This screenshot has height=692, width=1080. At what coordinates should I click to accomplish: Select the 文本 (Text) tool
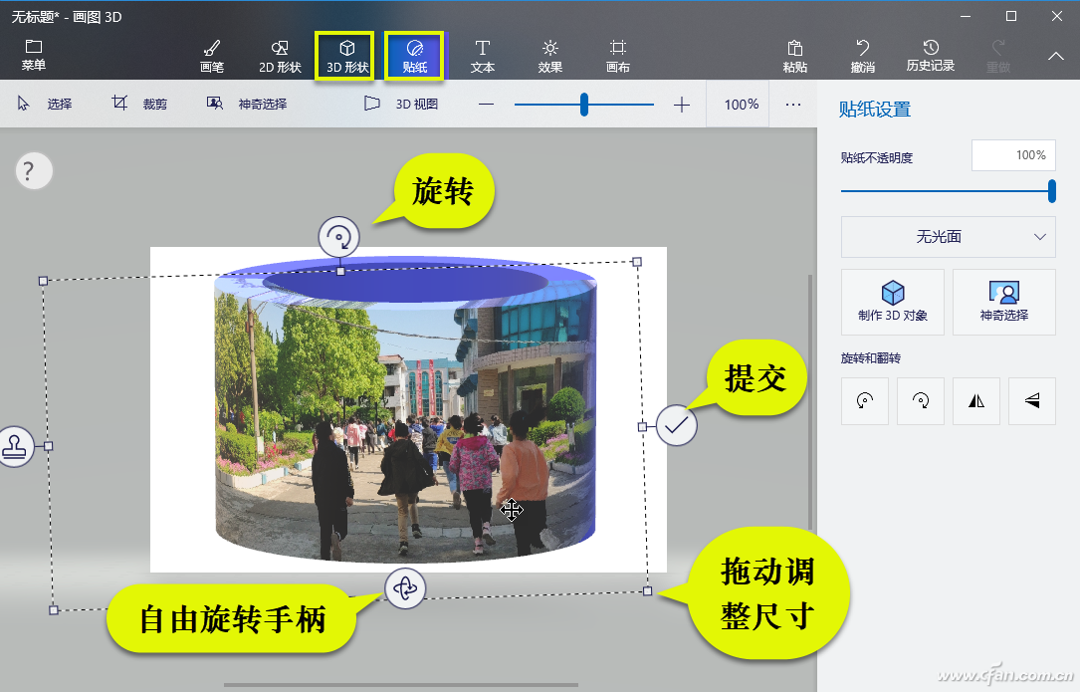click(483, 55)
